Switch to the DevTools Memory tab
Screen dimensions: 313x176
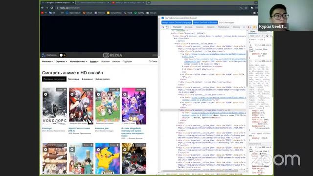click(x=236, y=27)
